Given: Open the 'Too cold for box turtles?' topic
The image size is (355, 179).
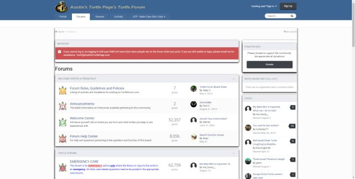Looking at the screenshot, I should click(x=265, y=125).
